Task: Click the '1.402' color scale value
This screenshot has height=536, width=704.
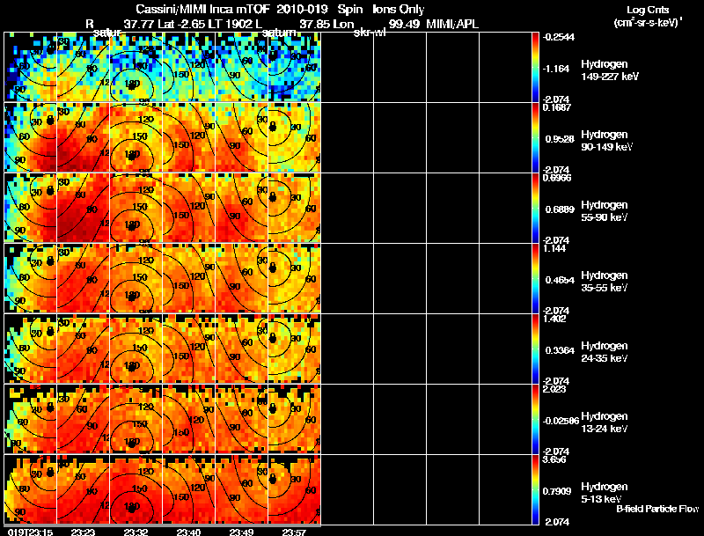Action: tap(554, 319)
